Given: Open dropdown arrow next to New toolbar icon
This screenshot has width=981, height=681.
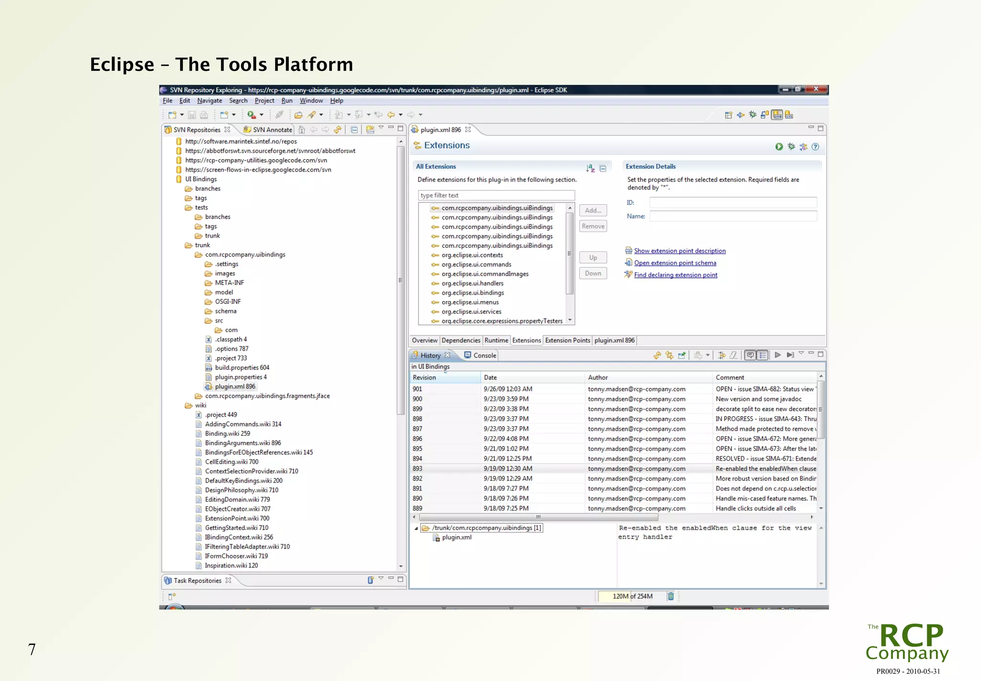Looking at the screenshot, I should (182, 115).
